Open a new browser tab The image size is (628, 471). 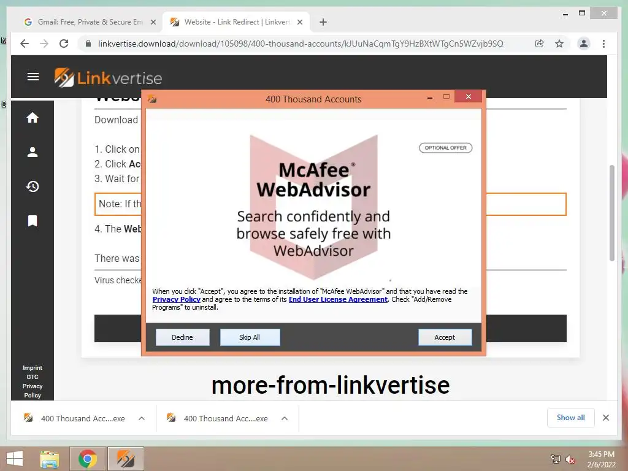click(323, 23)
